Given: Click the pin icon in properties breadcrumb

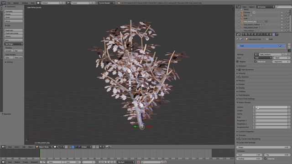Looking at the screenshot, I should pyautogui.click(x=238, y=39).
